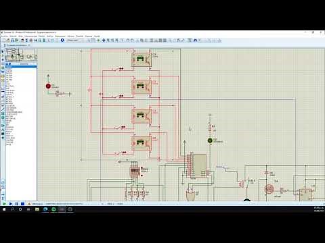Select the Selection Mode arrow tool
The height and width of the screenshot is (243, 325).
coord(3,51)
